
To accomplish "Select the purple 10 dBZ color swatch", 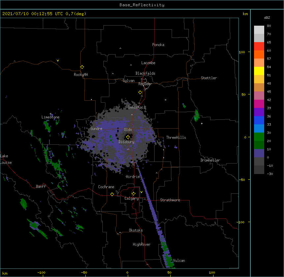I will coord(259,153).
